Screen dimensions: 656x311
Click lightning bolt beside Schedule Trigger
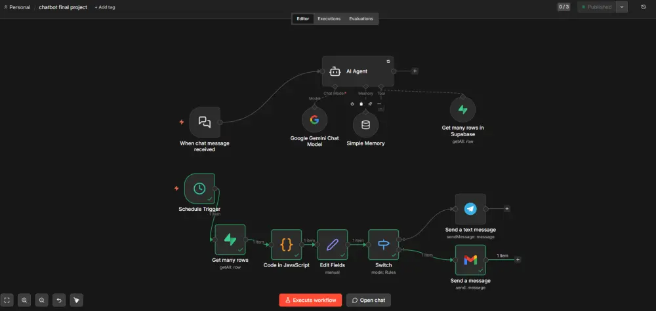point(176,189)
